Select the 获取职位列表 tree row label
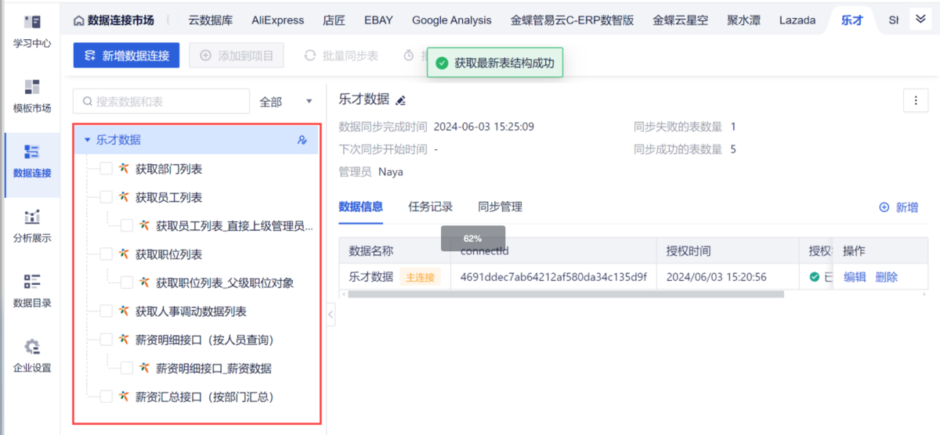This screenshot has width=940, height=435. point(168,254)
